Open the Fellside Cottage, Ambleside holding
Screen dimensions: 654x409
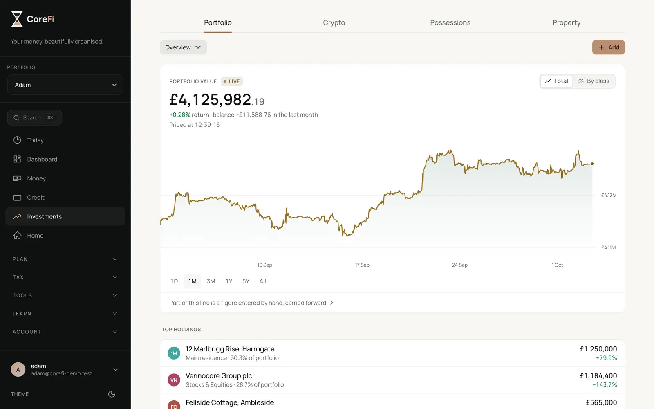coord(392,402)
